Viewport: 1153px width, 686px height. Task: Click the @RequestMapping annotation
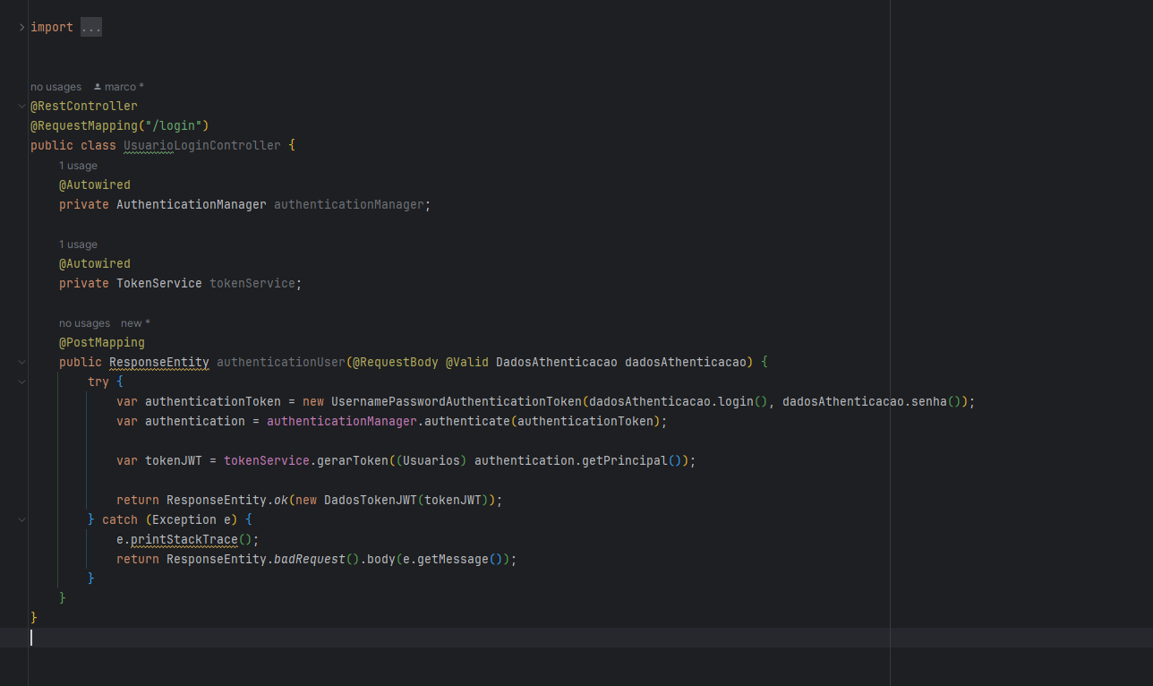click(84, 126)
